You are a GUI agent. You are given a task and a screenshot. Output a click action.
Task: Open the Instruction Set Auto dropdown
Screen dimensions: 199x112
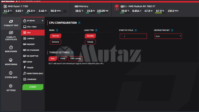(x=168, y=36)
